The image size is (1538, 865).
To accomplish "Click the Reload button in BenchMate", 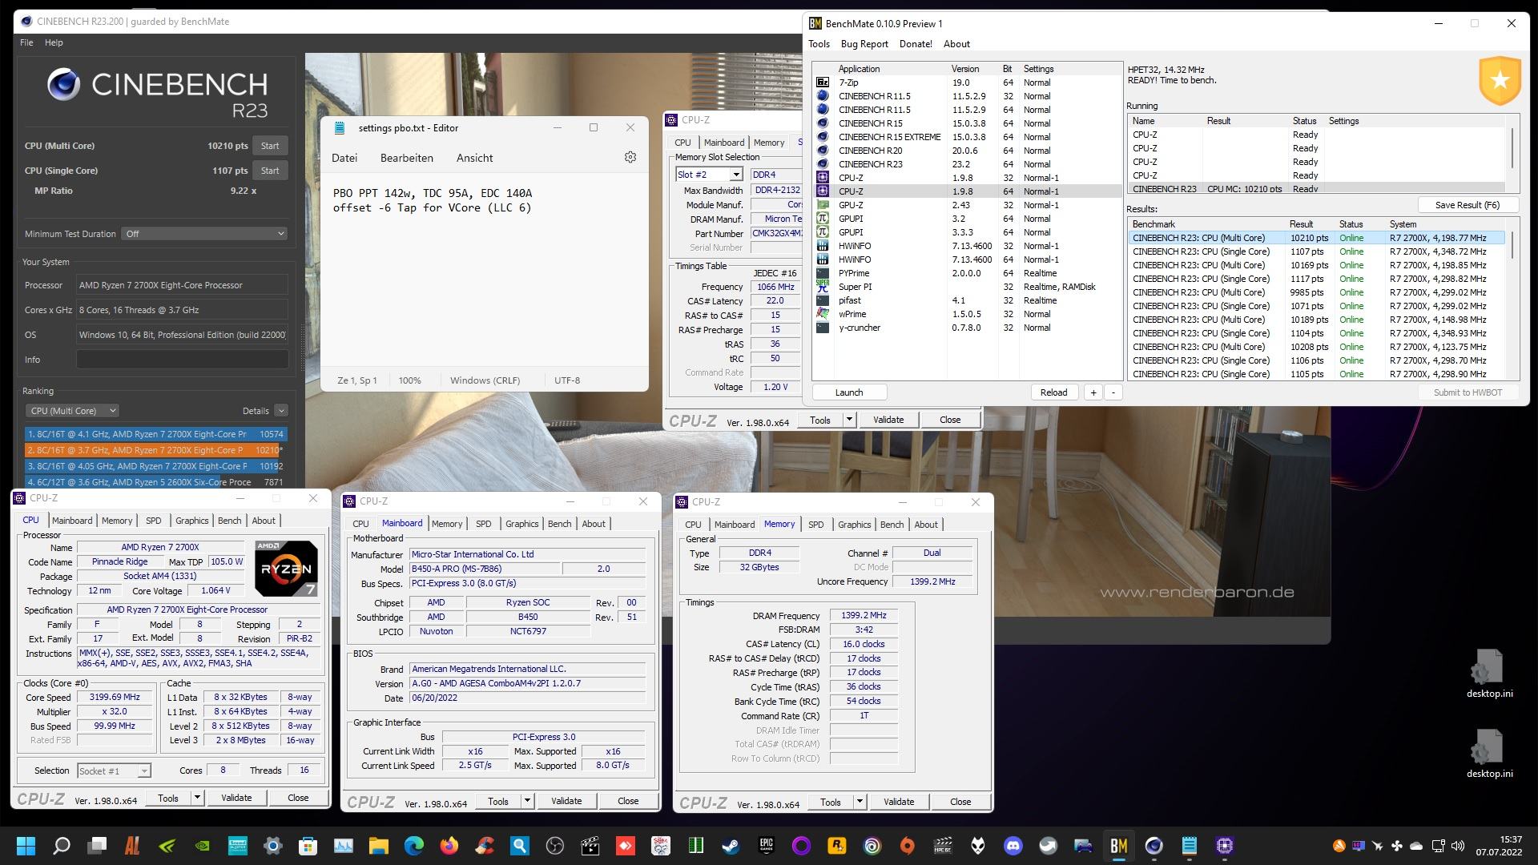I will (x=1053, y=392).
